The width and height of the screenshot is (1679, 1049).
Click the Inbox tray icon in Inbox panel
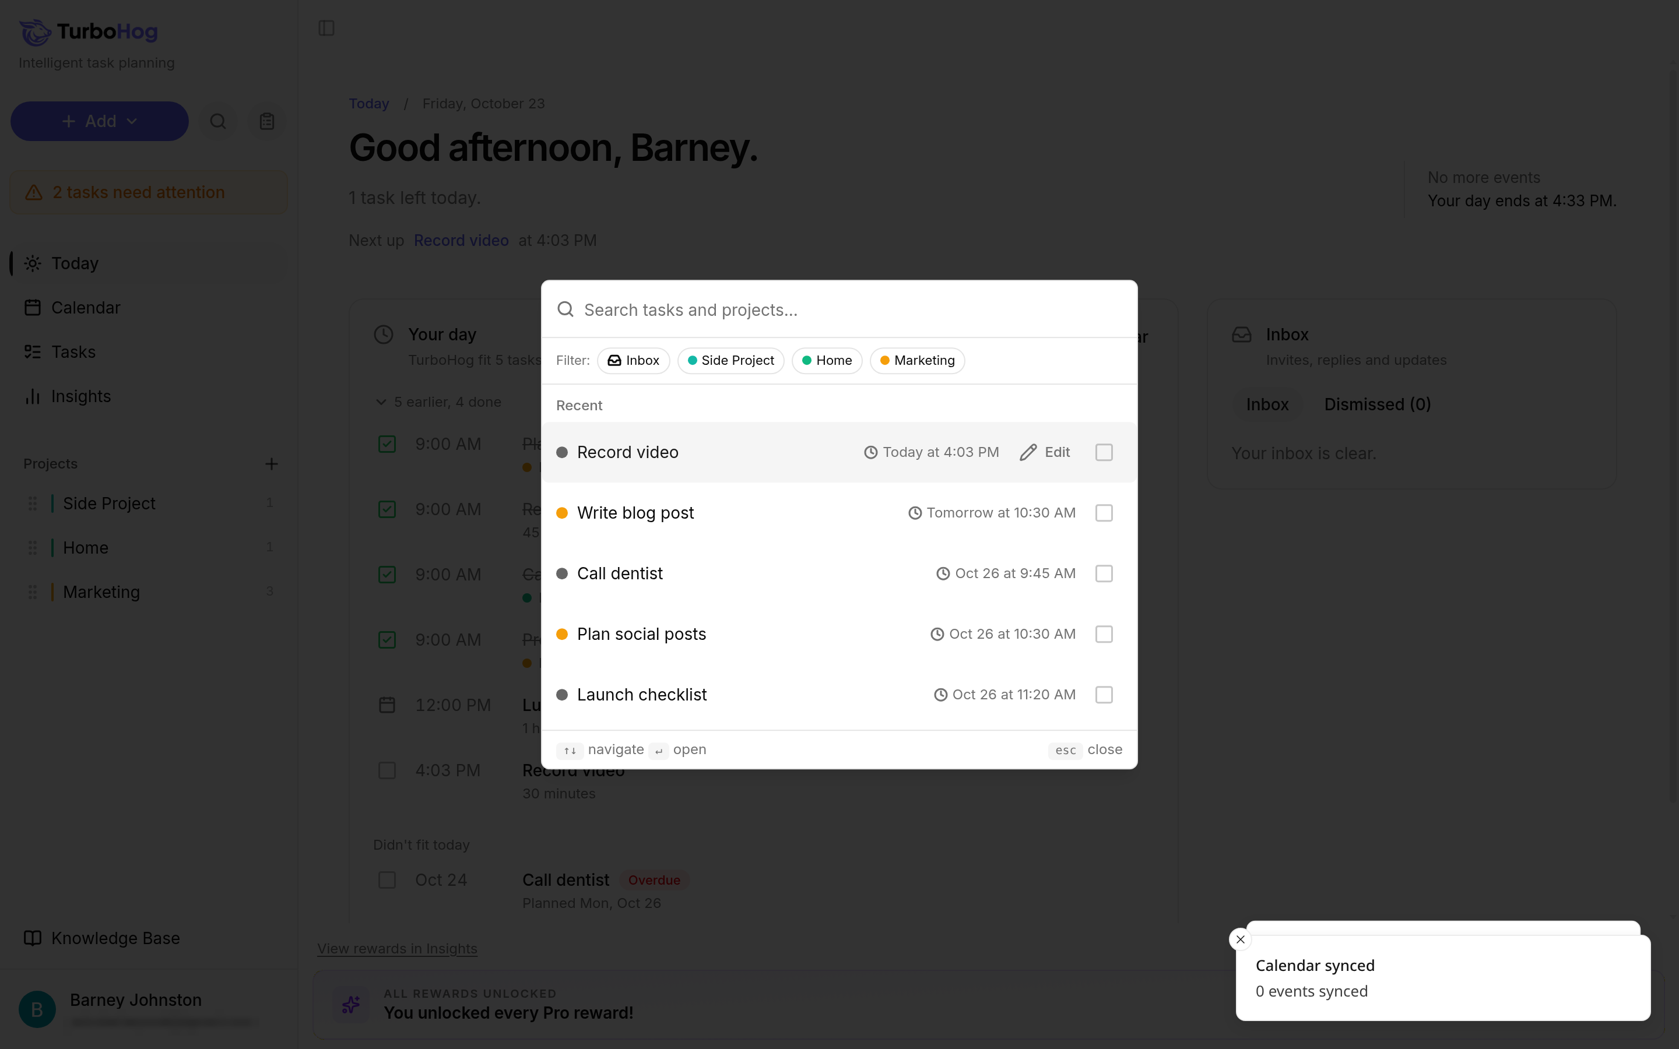tap(1241, 335)
